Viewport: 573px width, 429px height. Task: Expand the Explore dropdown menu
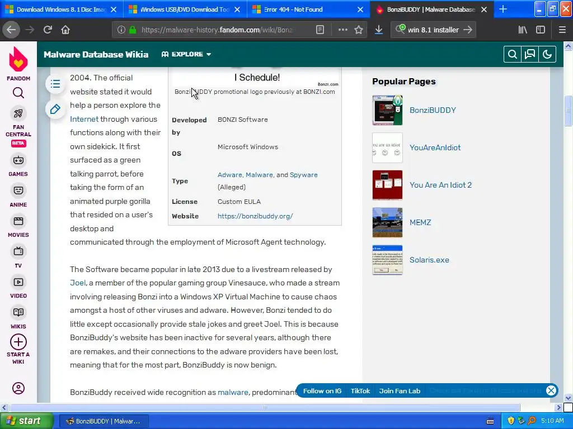click(186, 54)
